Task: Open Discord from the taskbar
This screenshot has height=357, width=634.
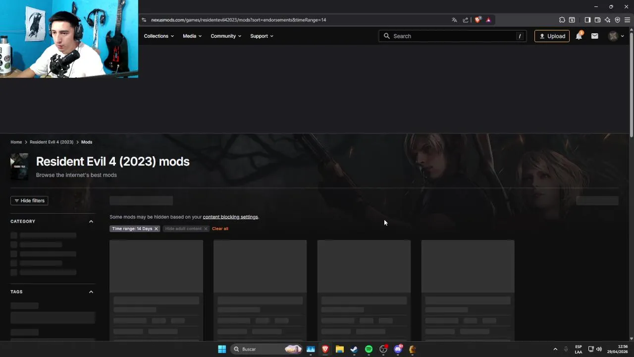Action: 398,349
